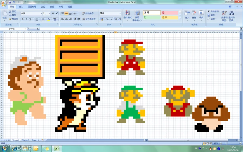Switch to the 插入 (Insert) ribbon tab
Screen dimensions: 243x152
pos(21,7)
